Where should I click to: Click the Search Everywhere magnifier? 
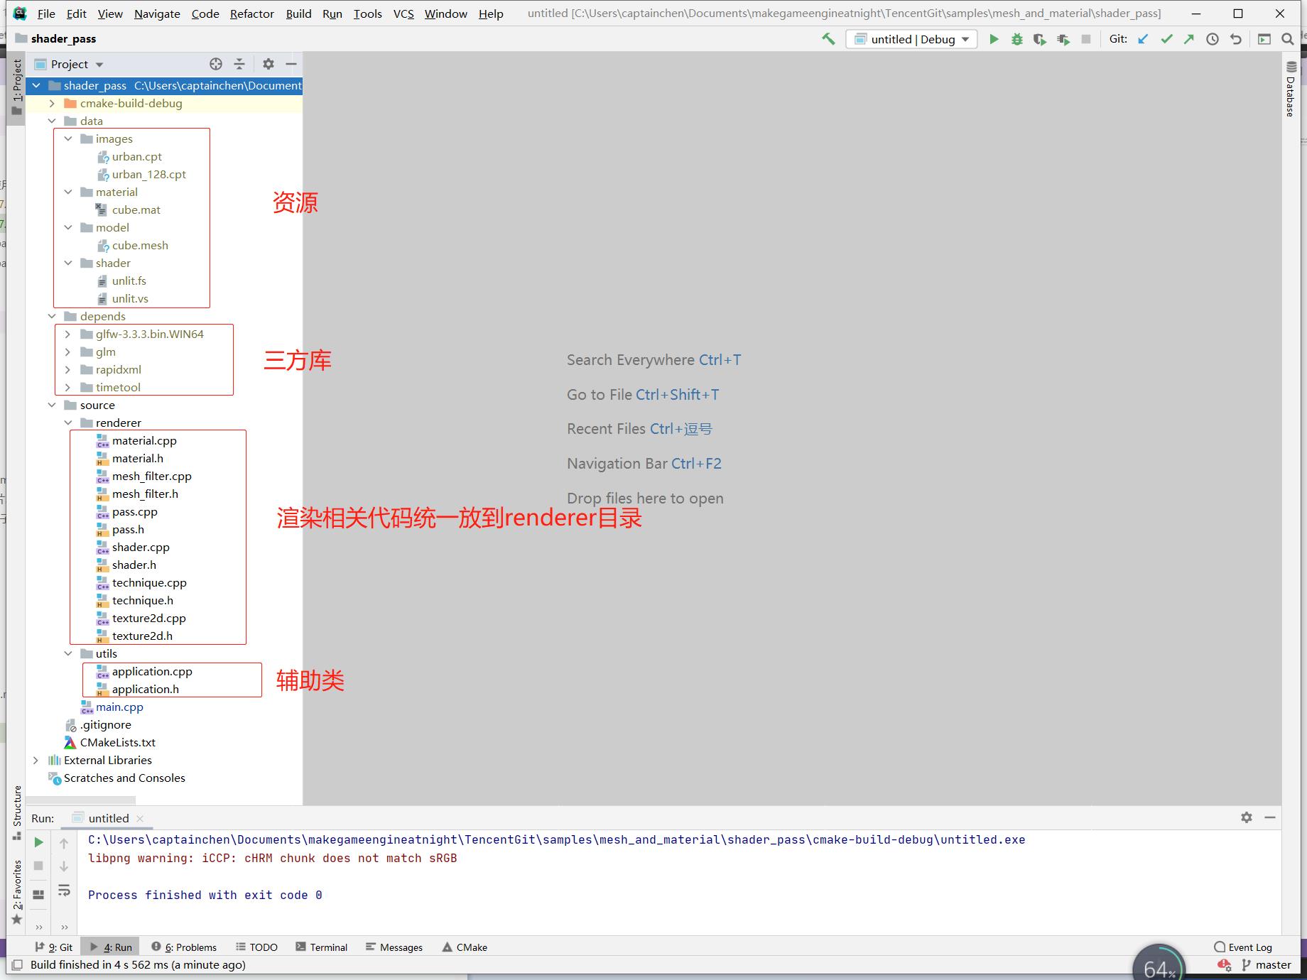(1288, 39)
